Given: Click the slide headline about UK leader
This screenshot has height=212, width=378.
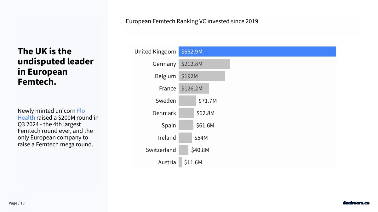Looking at the screenshot, I should [x=55, y=67].
